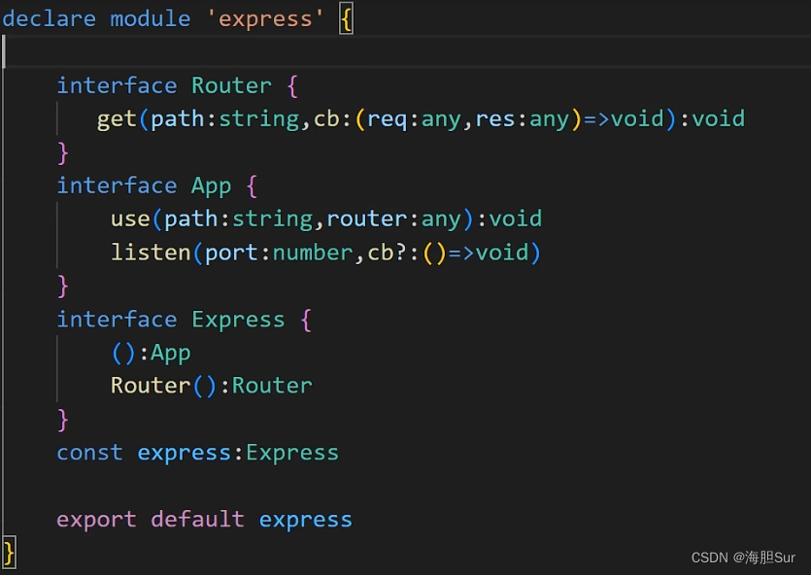Image resolution: width=811 pixels, height=575 pixels.
Task: Click the 'module' keyword after declare
Action: click(x=151, y=18)
